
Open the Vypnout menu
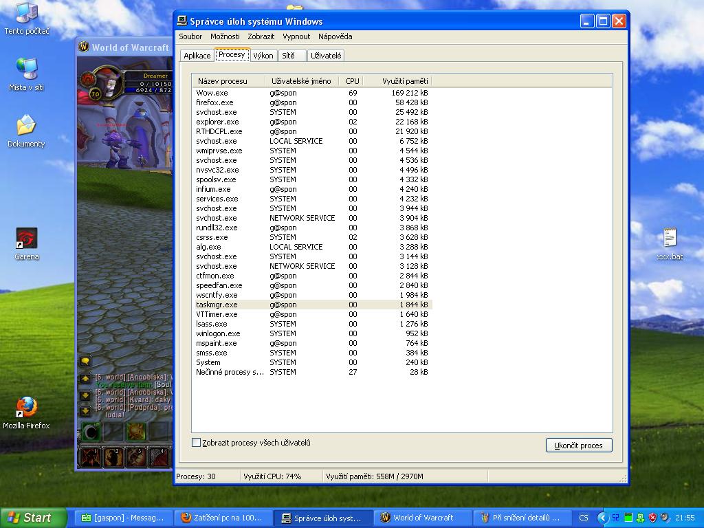click(x=296, y=36)
